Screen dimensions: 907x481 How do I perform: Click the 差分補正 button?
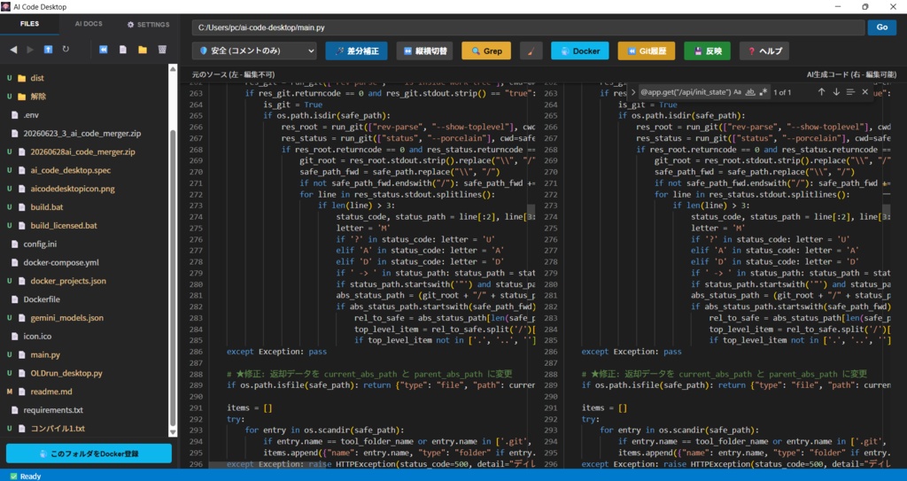click(x=356, y=51)
